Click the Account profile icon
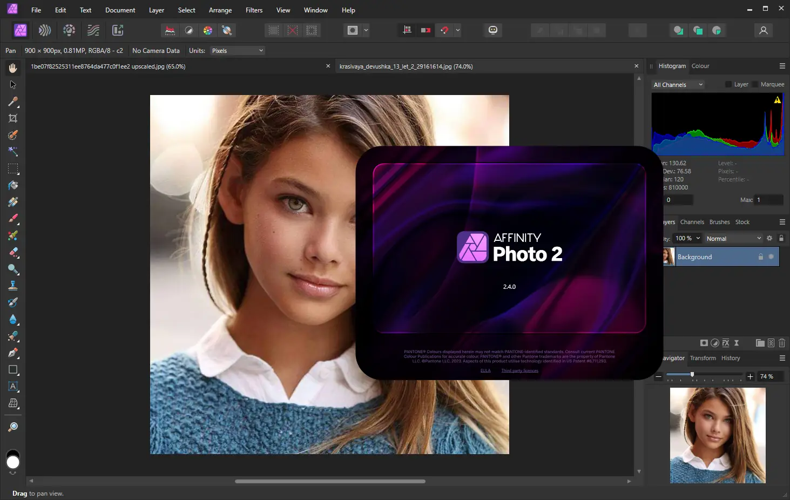This screenshot has height=500, width=790. click(x=763, y=30)
